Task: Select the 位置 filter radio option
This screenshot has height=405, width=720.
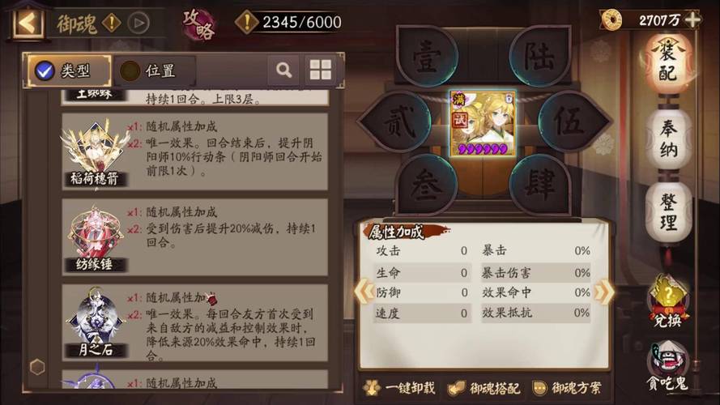Action: [x=154, y=71]
